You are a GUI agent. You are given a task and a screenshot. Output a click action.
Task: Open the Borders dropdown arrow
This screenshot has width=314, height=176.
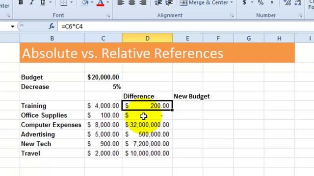[72, 2]
